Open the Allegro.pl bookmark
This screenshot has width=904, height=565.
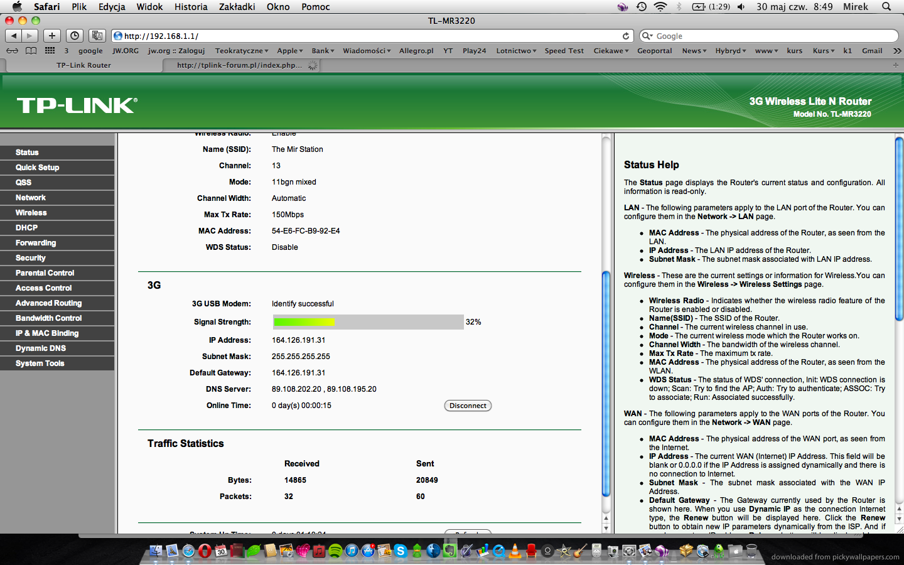click(x=416, y=51)
